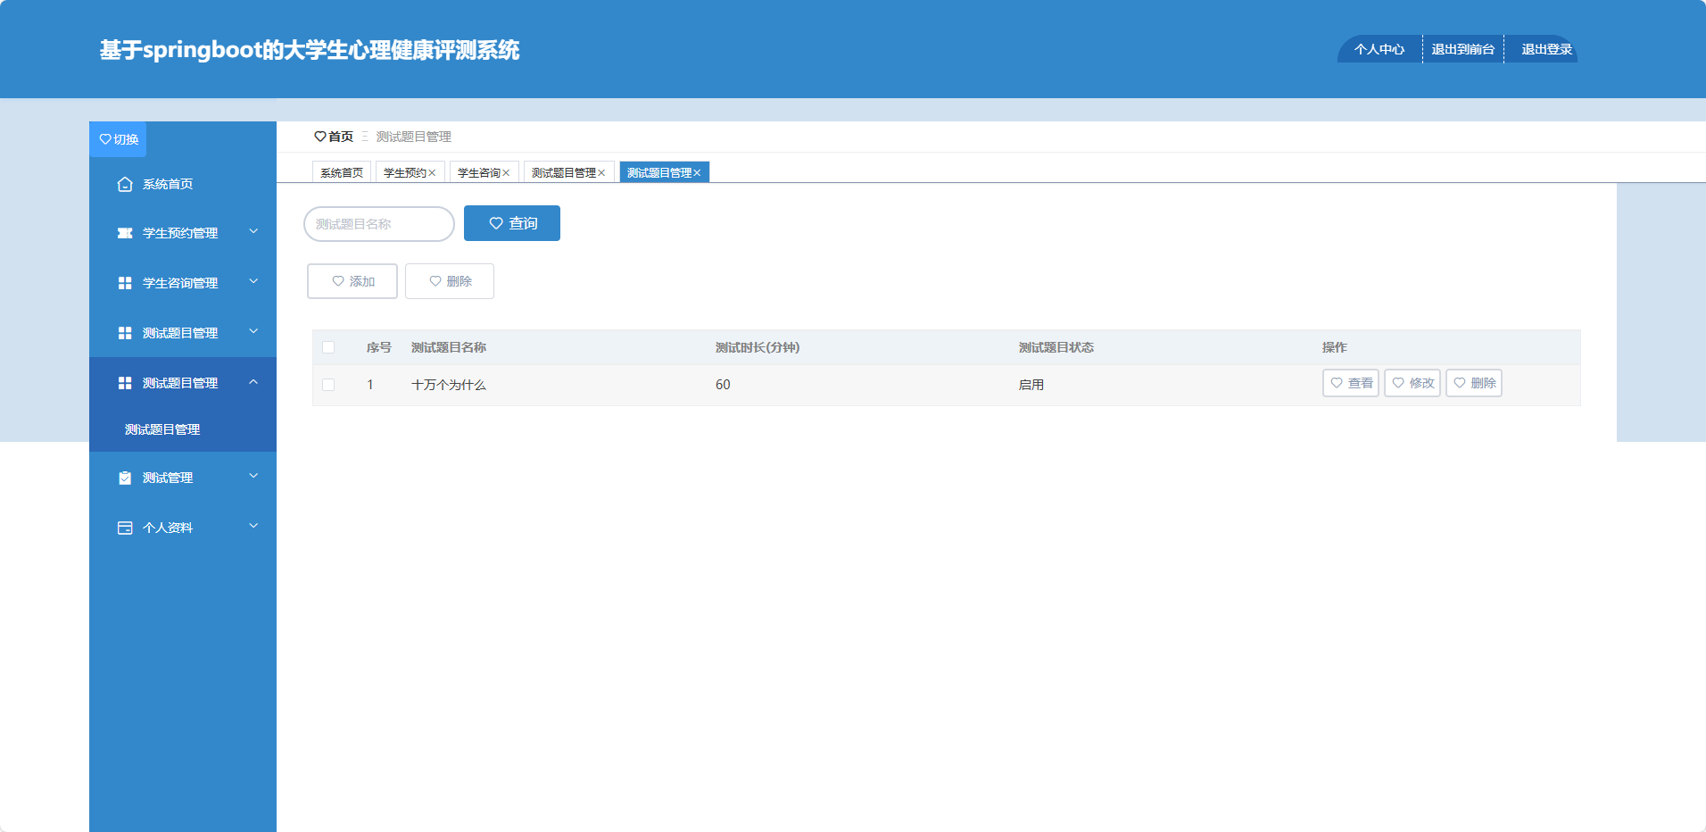Click 退出到前台 in the header

click(1463, 49)
